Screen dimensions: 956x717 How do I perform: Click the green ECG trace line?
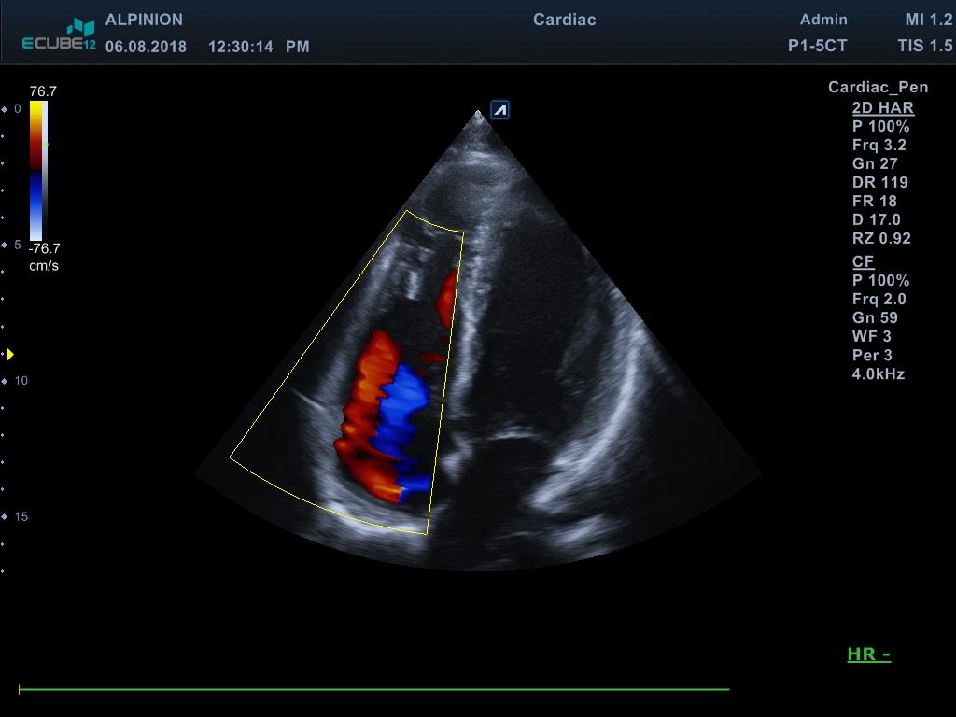point(373,690)
